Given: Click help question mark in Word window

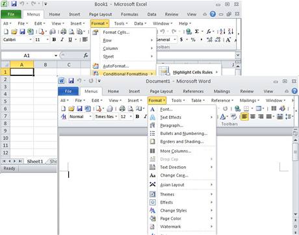Looking at the screenshot, I should [x=294, y=91].
